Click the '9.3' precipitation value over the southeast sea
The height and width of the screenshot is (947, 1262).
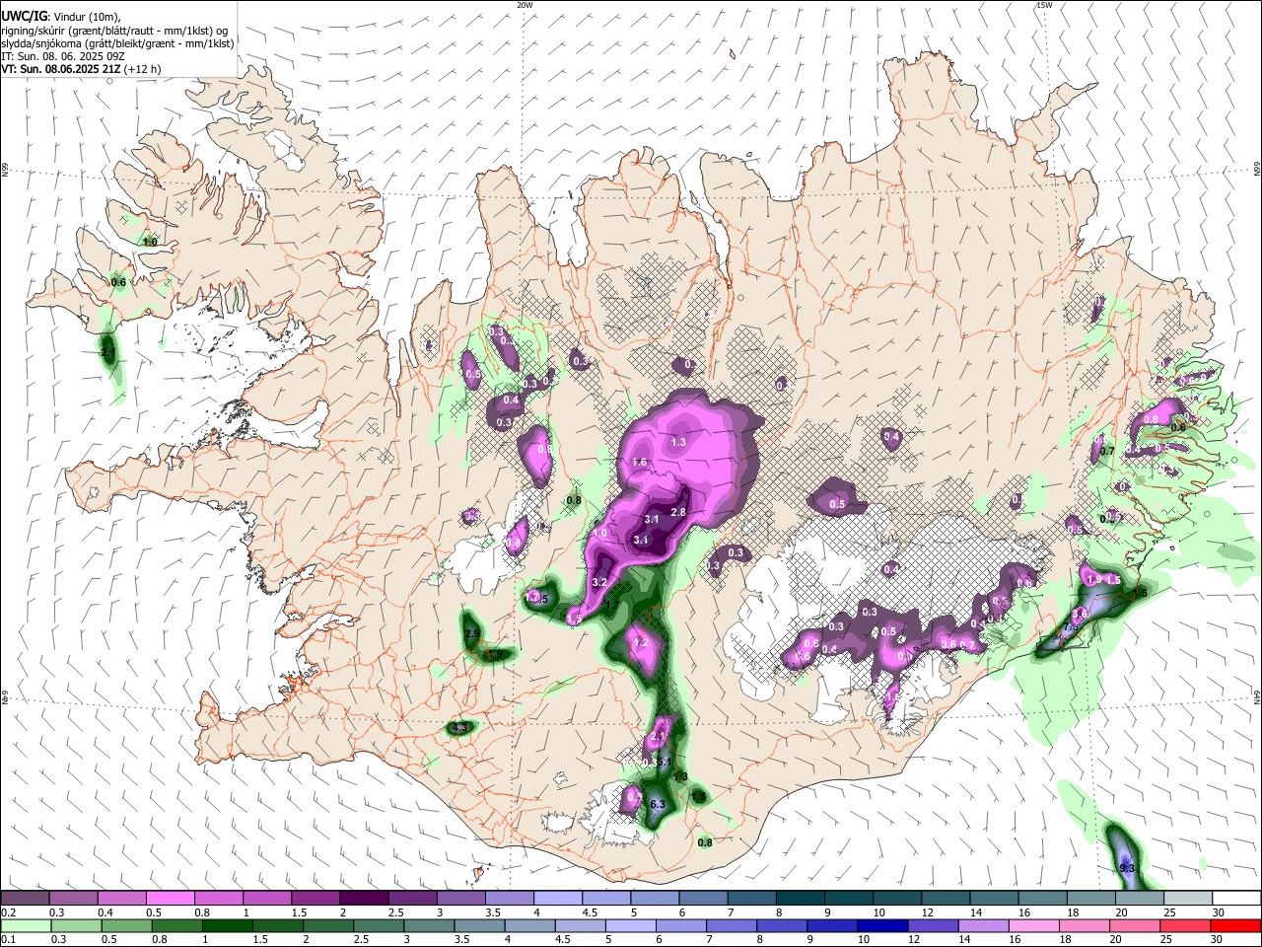pyautogui.click(x=1128, y=868)
